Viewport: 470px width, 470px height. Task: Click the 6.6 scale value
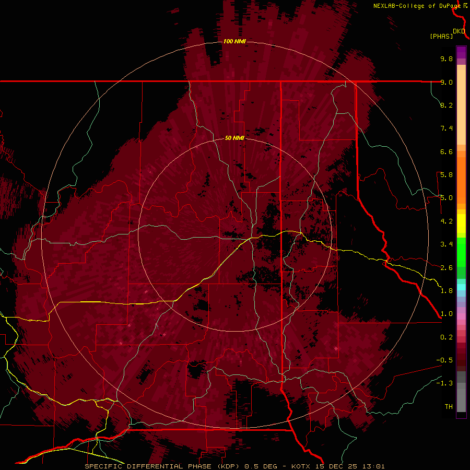[x=446, y=151]
